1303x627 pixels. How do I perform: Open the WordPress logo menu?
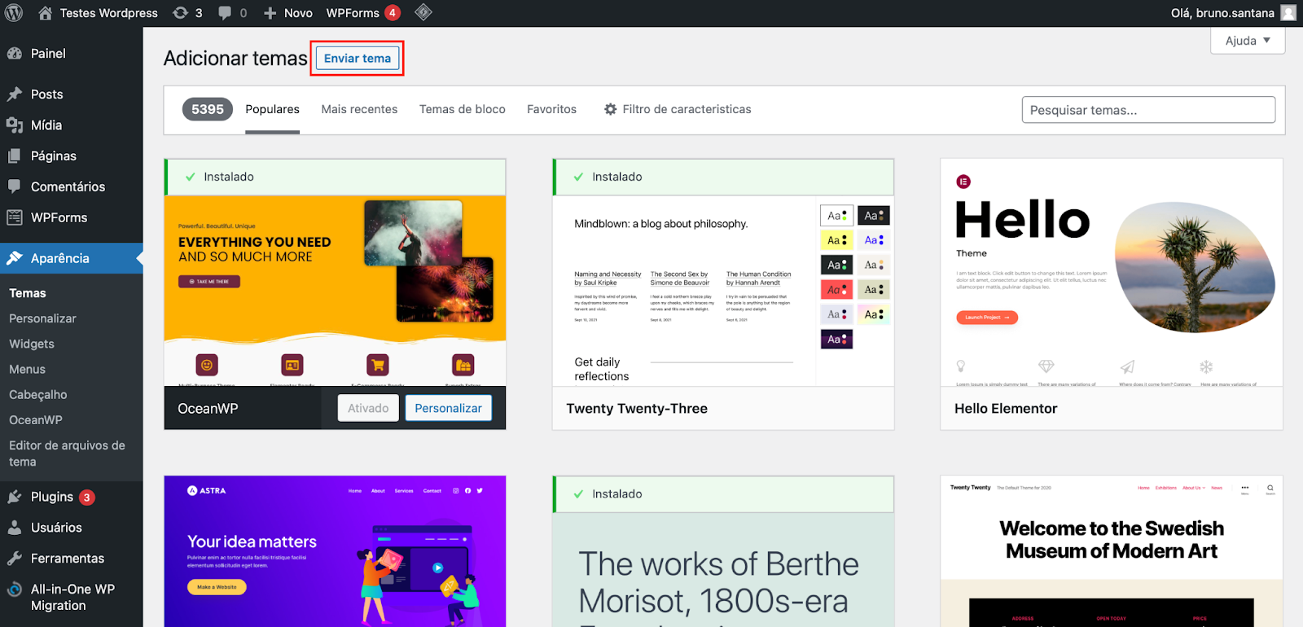point(14,13)
